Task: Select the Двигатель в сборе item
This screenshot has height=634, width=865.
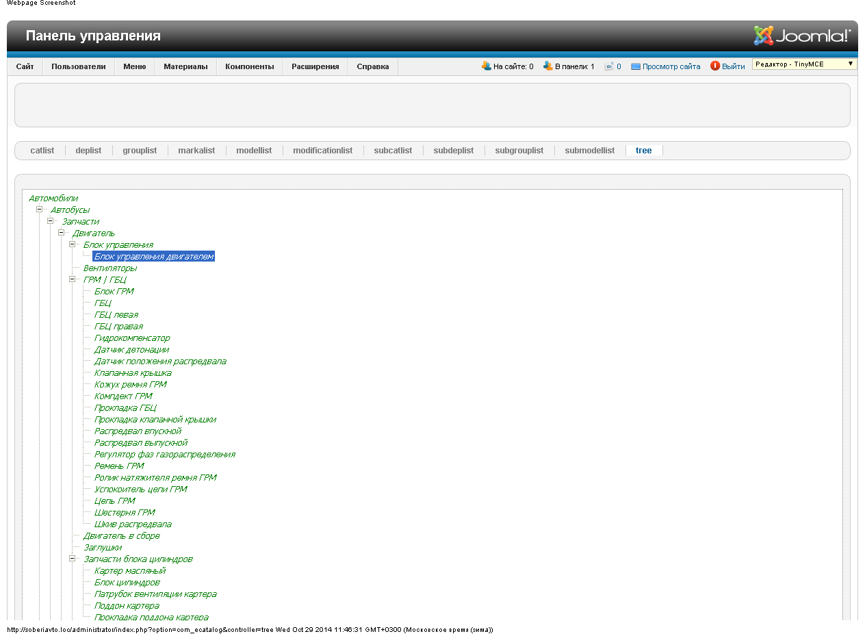Action: pyautogui.click(x=122, y=535)
